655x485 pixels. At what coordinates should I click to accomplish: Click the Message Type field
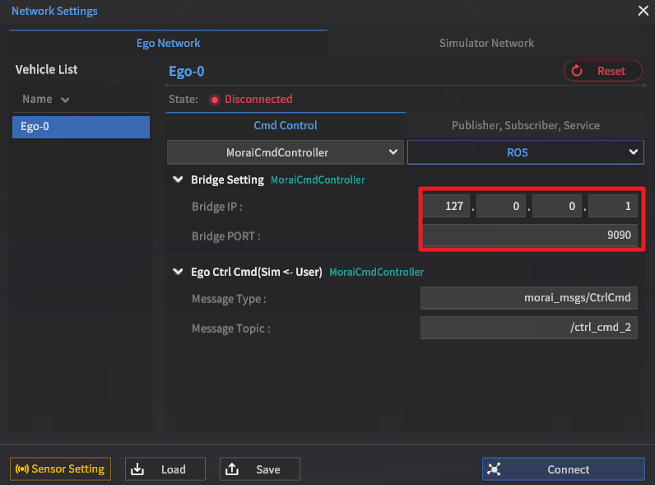528,298
